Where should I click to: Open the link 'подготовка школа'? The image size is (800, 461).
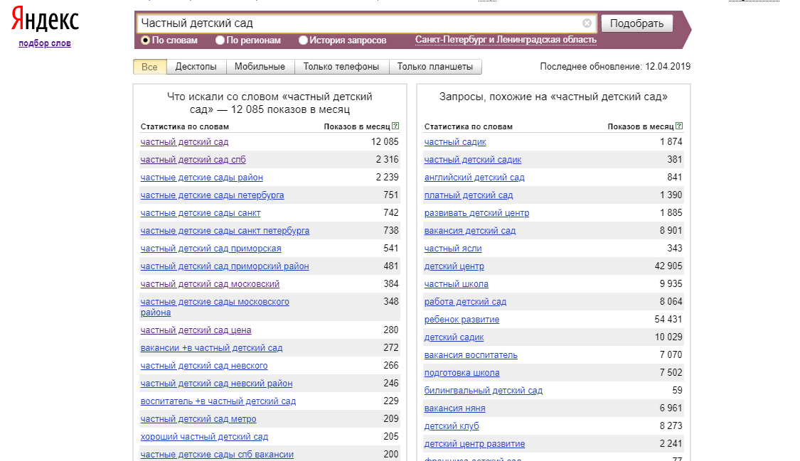pos(462,373)
